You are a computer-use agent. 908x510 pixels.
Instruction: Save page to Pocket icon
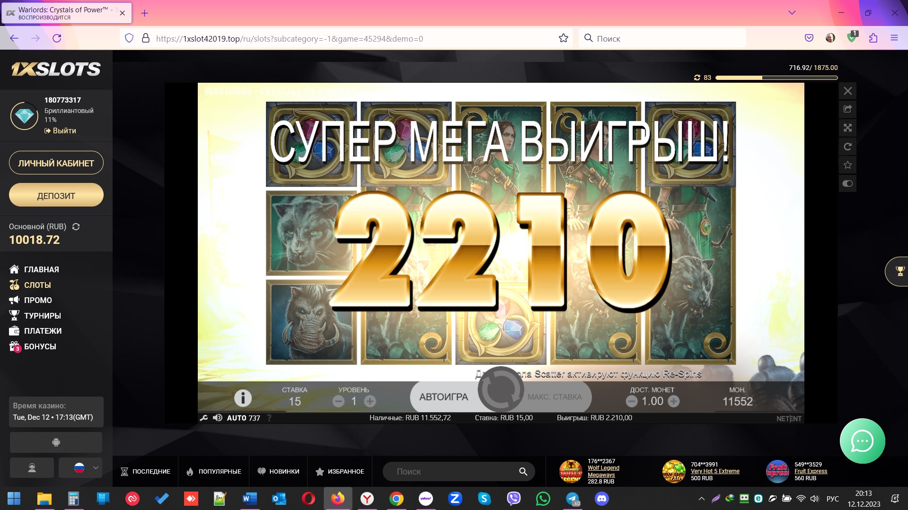[x=809, y=38]
